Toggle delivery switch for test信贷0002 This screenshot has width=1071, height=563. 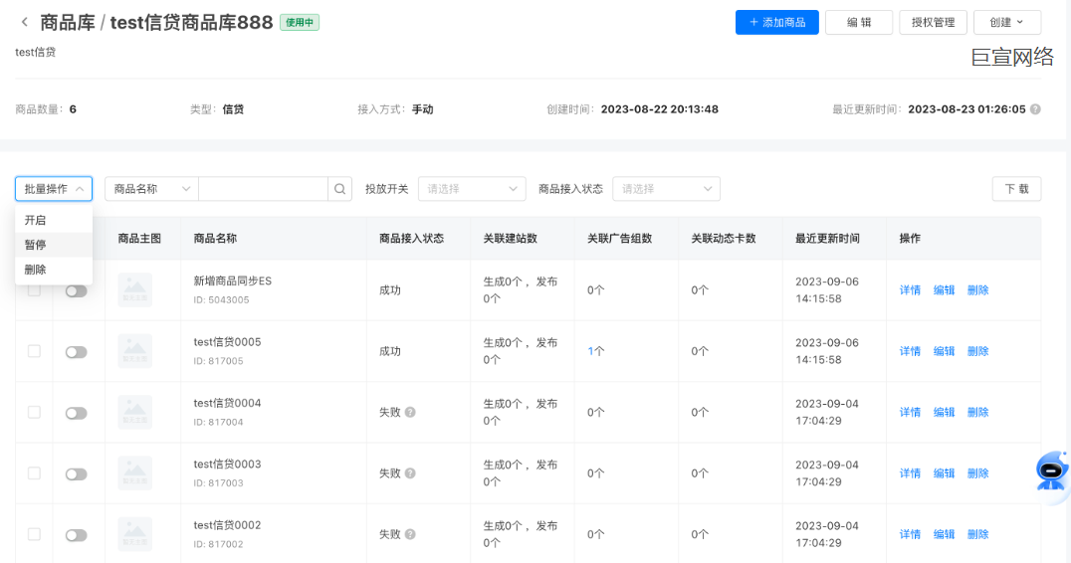coord(77,536)
